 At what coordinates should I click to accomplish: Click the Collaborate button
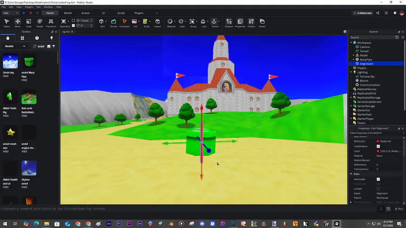click(362, 13)
